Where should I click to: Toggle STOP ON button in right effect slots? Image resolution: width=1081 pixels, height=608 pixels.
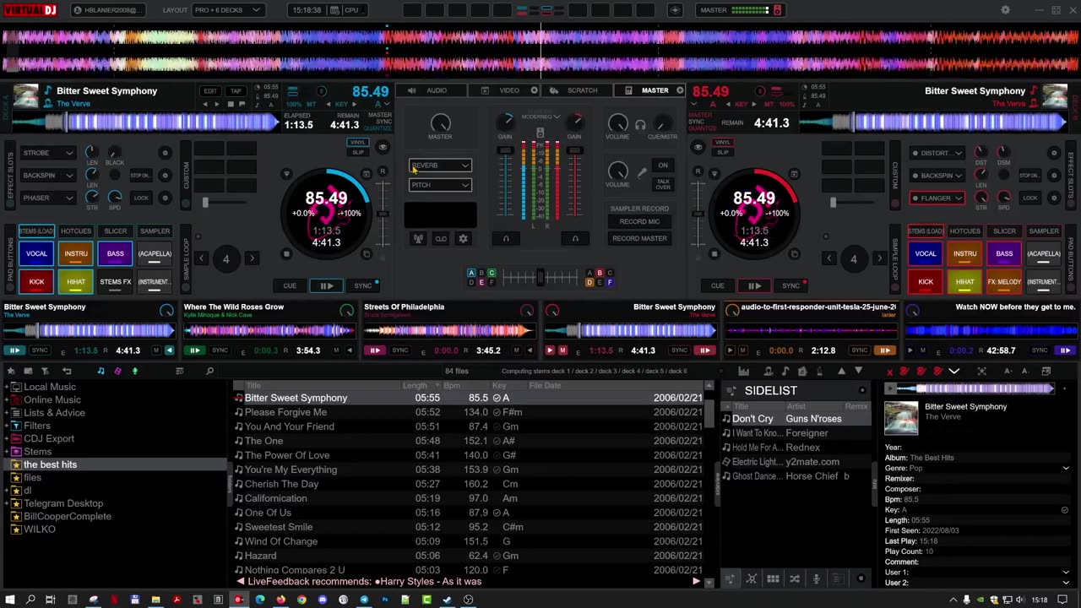pyautogui.click(x=1029, y=176)
